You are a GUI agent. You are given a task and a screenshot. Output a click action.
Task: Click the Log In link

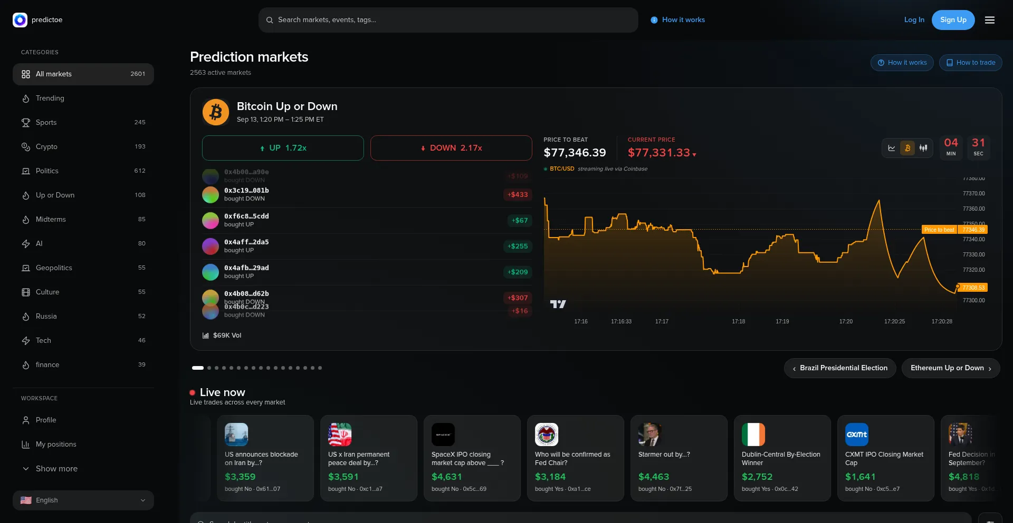pyautogui.click(x=914, y=20)
